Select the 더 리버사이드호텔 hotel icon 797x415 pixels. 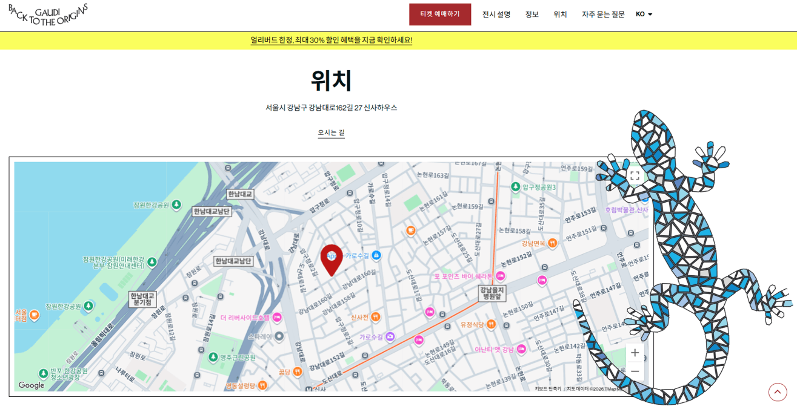pos(277,317)
